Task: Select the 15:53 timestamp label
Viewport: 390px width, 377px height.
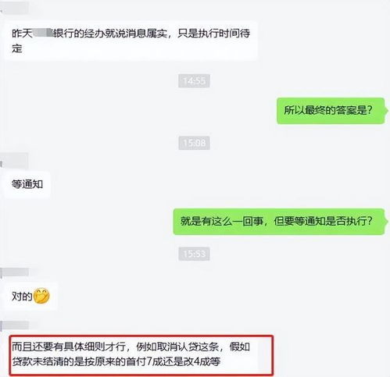Action: click(x=194, y=254)
